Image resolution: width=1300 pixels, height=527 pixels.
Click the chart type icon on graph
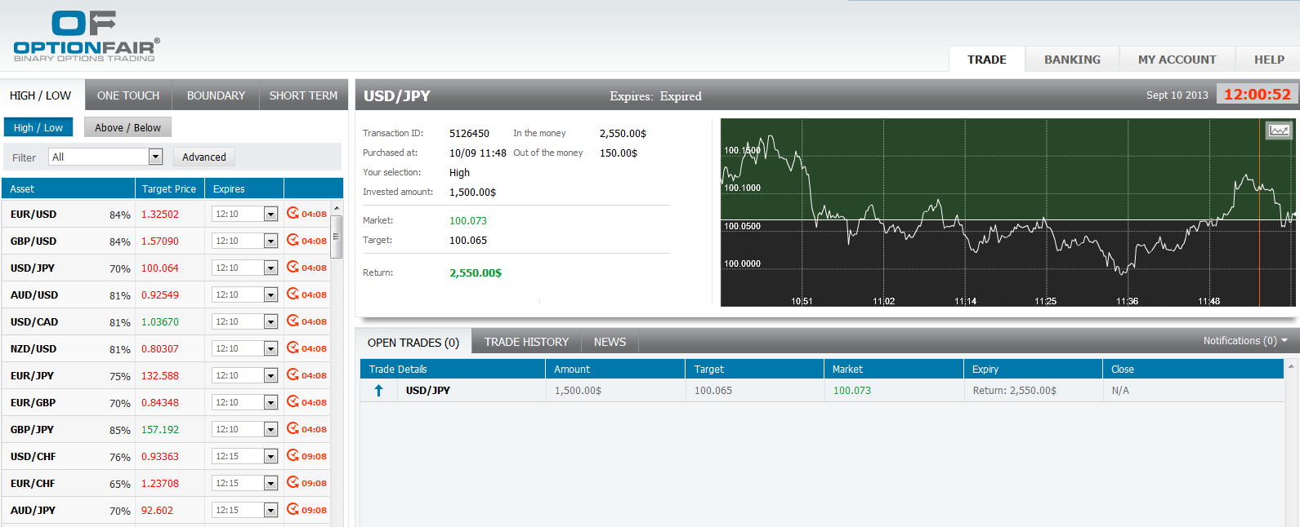[x=1278, y=131]
